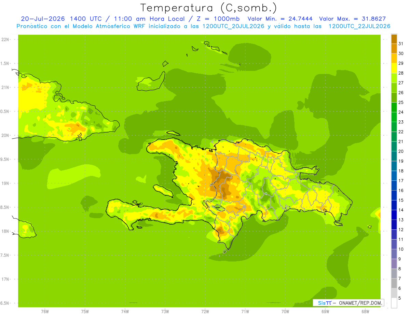Click legend value 30
The width and height of the screenshot is (410, 316).
point(401,54)
